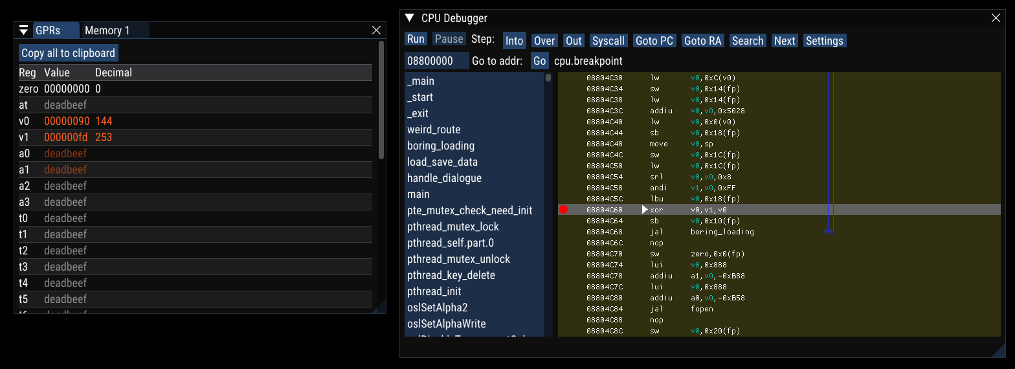Click Copy all to clipboard
Screen dimensions: 1015x369
pos(69,53)
